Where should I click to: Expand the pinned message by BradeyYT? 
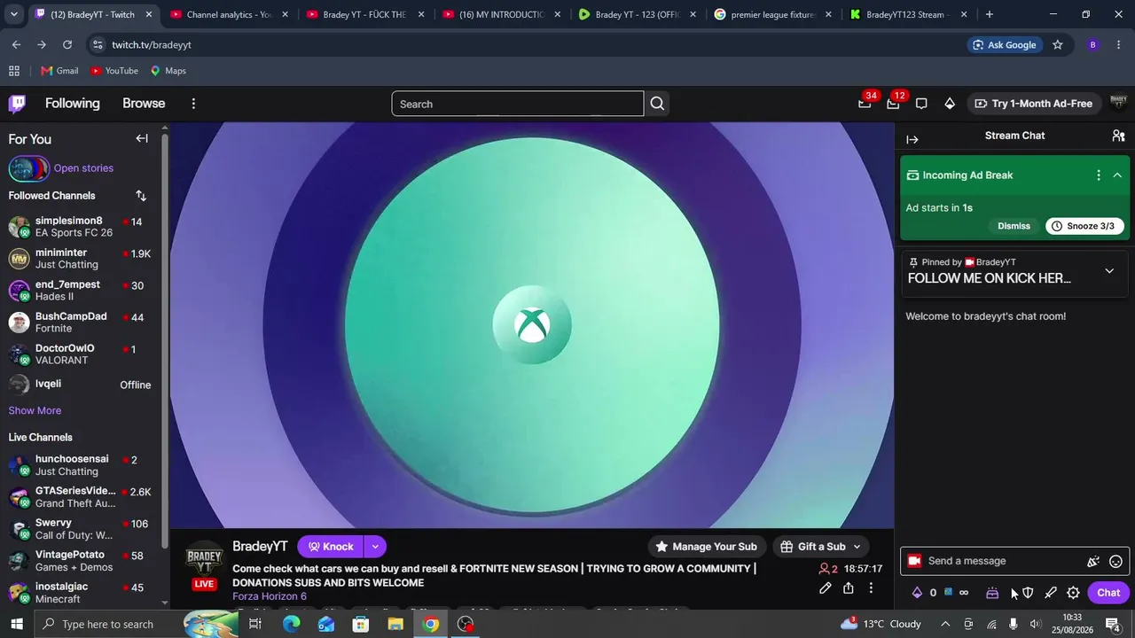(1109, 271)
